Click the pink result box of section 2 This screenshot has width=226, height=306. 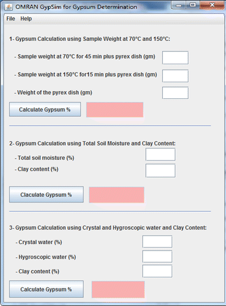[x=117, y=195]
